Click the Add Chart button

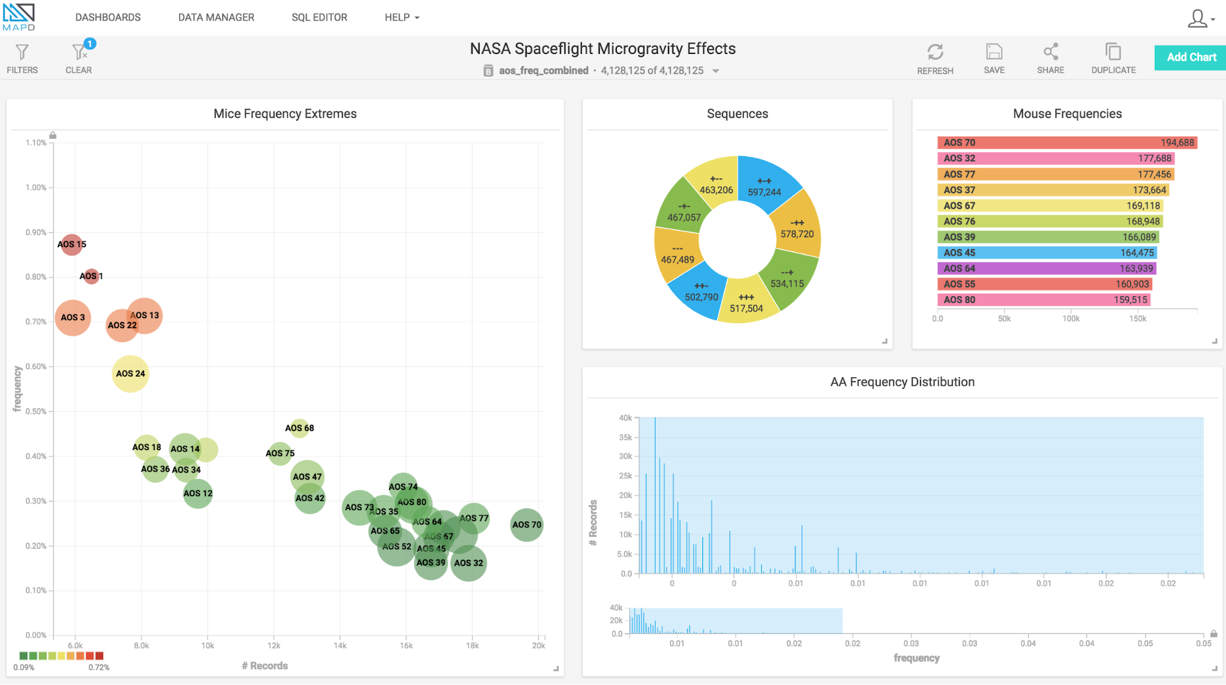tap(1190, 57)
